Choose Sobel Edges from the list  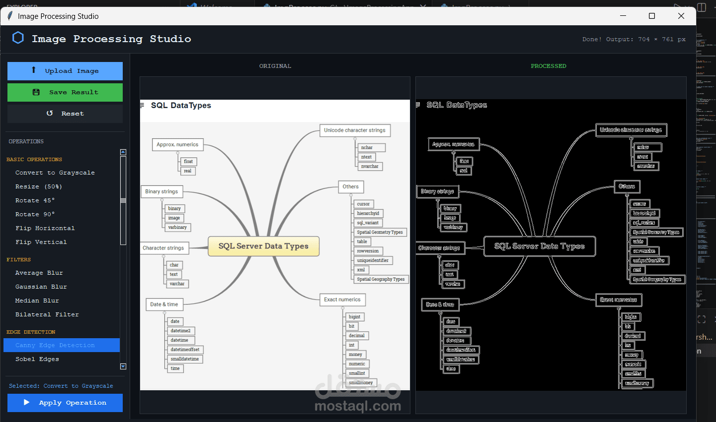tap(62, 359)
